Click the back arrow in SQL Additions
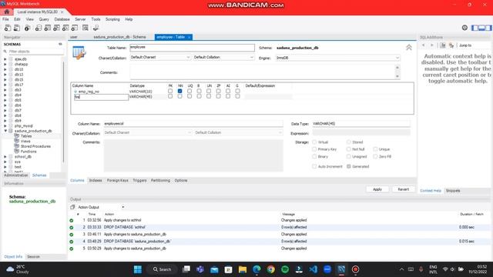The height and width of the screenshot is (277, 493). coord(424,45)
